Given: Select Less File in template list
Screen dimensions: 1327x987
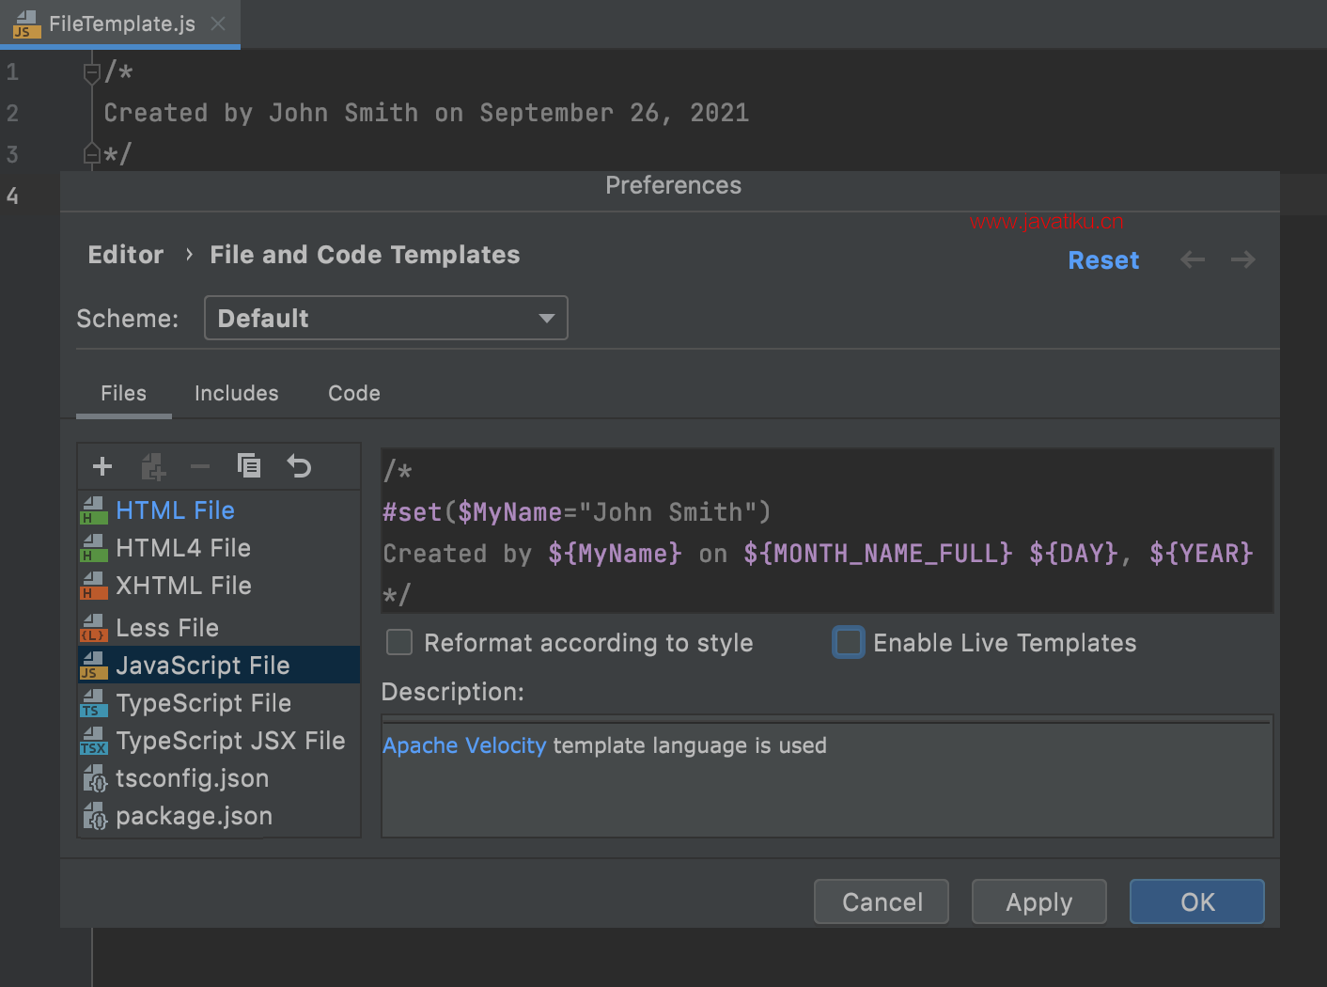Looking at the screenshot, I should pyautogui.click(x=219, y=627).
